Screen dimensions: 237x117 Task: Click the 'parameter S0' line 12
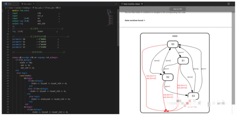pos(35,39)
